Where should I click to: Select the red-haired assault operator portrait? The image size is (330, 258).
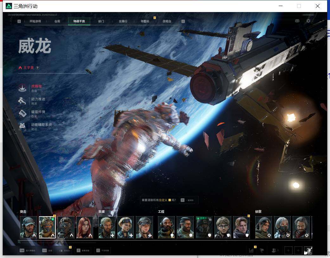[85, 227]
